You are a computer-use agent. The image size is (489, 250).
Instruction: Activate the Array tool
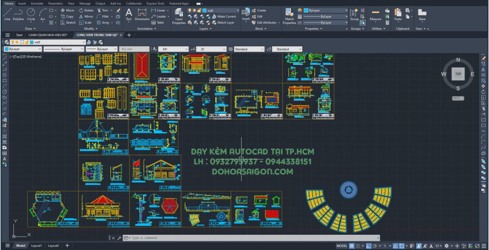[103, 23]
